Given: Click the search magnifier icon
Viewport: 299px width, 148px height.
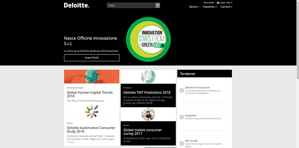Looking at the screenshot, I should 157,5.
